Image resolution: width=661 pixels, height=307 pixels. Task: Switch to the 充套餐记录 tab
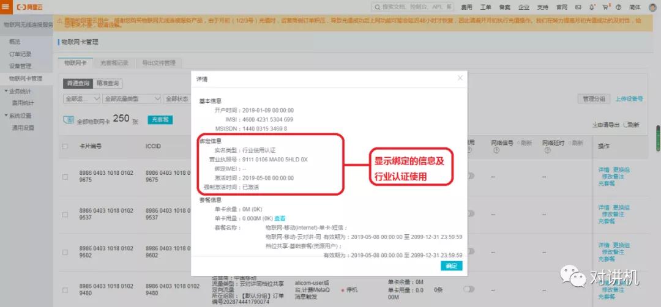114,63
